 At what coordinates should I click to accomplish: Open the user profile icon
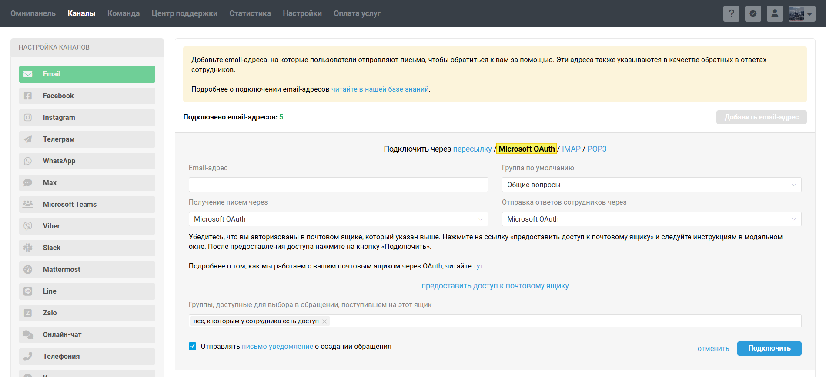pos(775,13)
